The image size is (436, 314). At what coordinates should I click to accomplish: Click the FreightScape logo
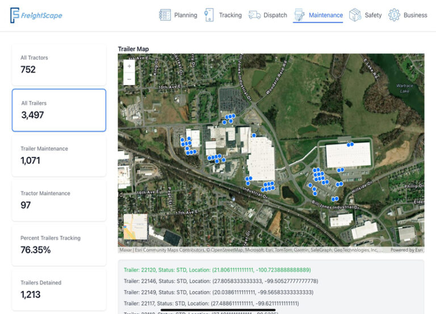click(x=36, y=15)
